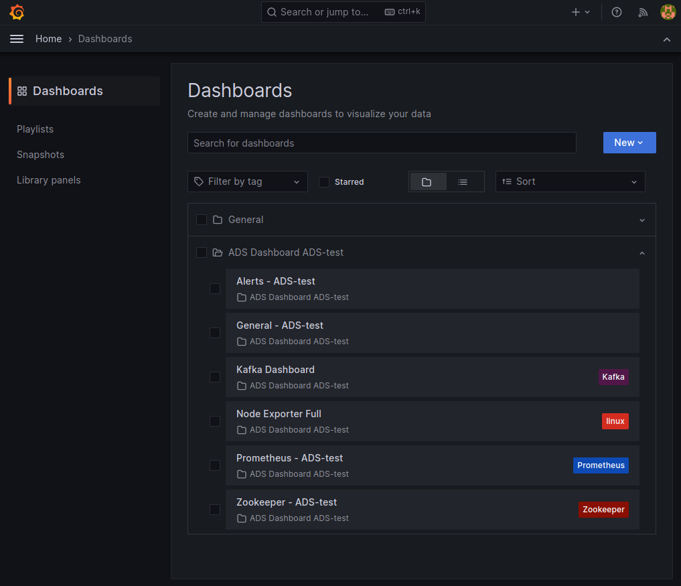The image size is (681, 586).
Task: Click the ADS Dashboard ADS-test open folder icon
Action: pos(218,253)
